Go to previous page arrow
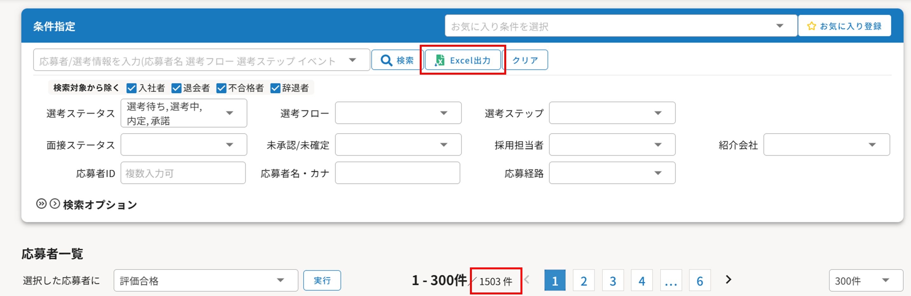Viewport: 911px width, 296px height. pyautogui.click(x=527, y=280)
